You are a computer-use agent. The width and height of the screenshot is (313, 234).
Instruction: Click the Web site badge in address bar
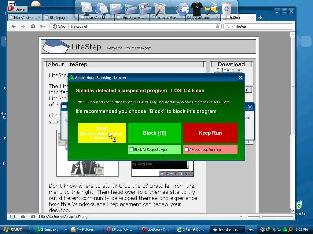59,27
